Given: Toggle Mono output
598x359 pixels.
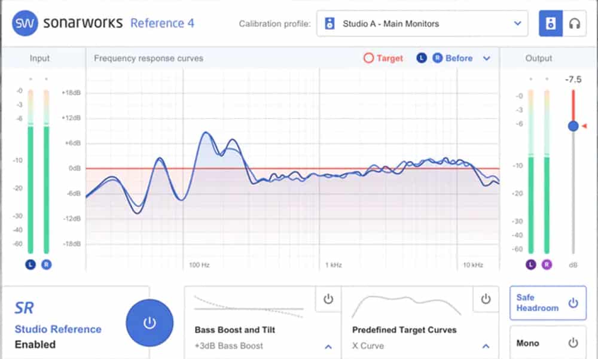Looking at the screenshot, I should [548, 343].
